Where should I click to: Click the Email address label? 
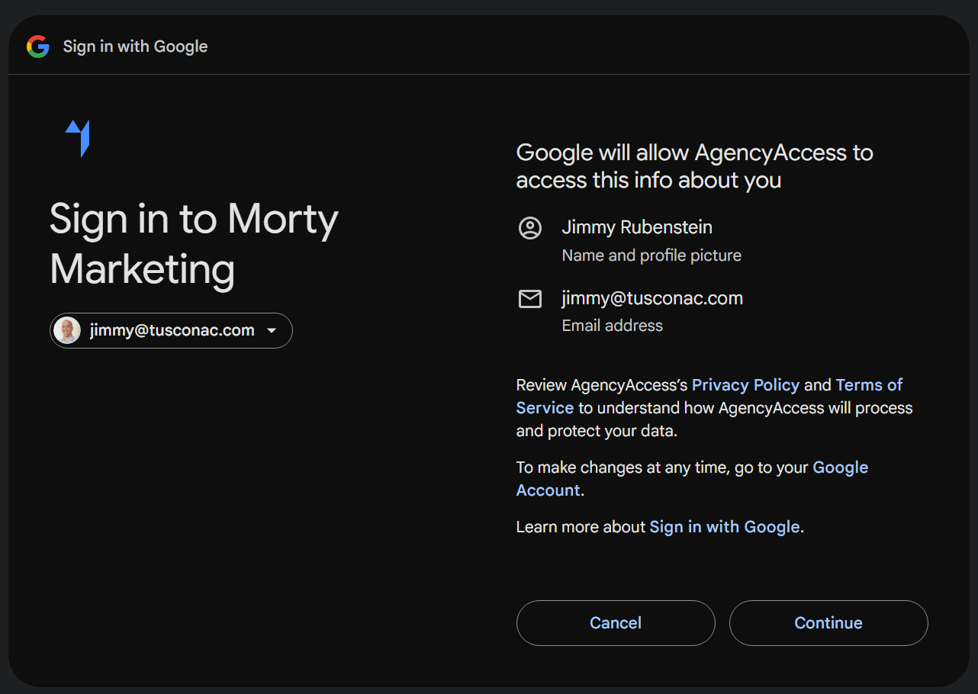coord(612,325)
